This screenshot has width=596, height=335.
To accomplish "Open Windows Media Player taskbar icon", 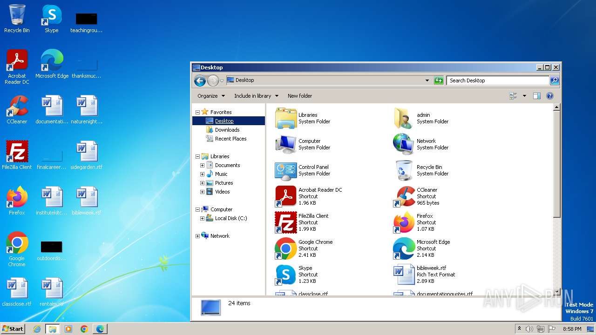I will click(68, 329).
